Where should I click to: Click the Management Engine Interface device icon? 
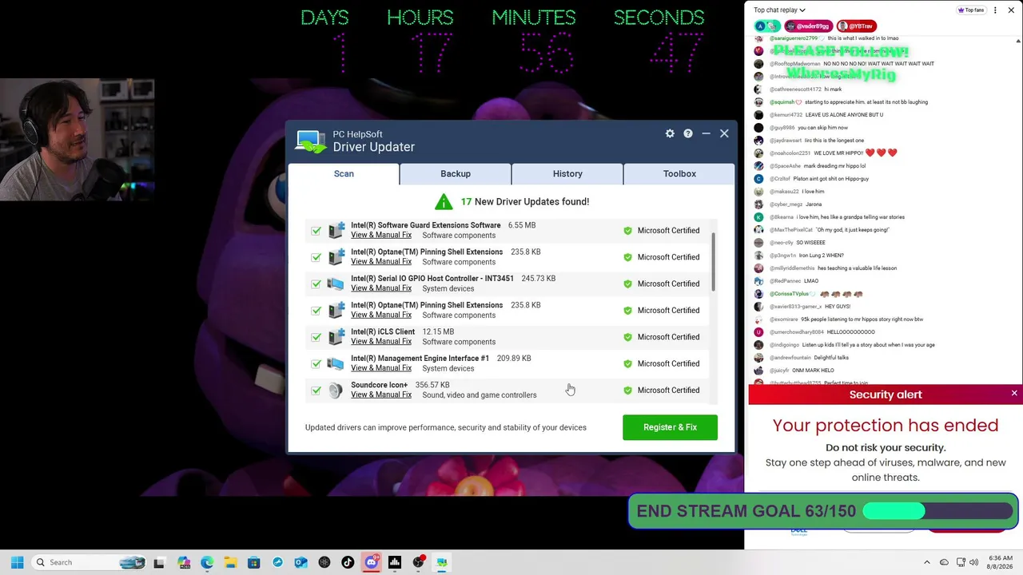tap(336, 363)
